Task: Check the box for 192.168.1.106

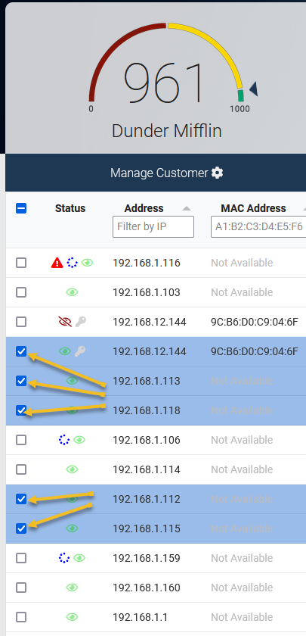Action: (21, 440)
